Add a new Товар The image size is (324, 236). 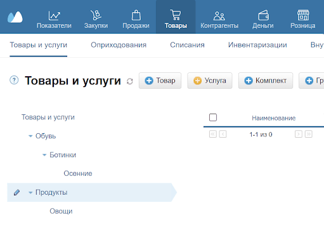click(160, 81)
